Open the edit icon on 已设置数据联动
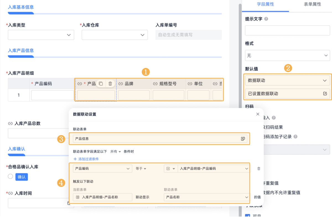The image size is (332, 217). click(326, 94)
